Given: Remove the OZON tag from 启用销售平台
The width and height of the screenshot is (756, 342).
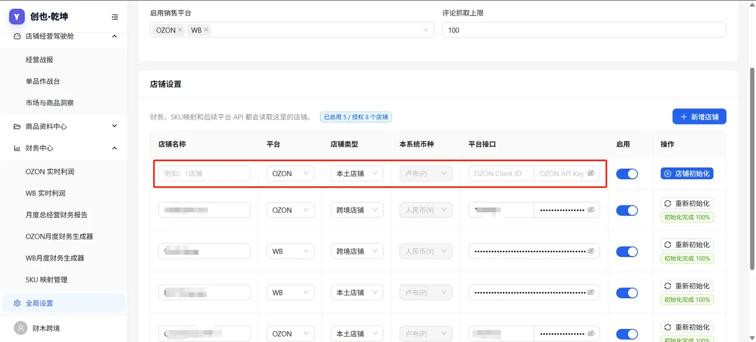Looking at the screenshot, I should [180, 30].
